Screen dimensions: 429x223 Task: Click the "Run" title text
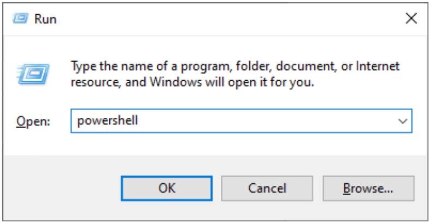click(x=45, y=19)
